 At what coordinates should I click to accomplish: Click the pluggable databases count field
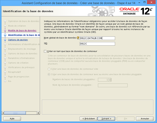pyautogui.click(x=103, y=80)
